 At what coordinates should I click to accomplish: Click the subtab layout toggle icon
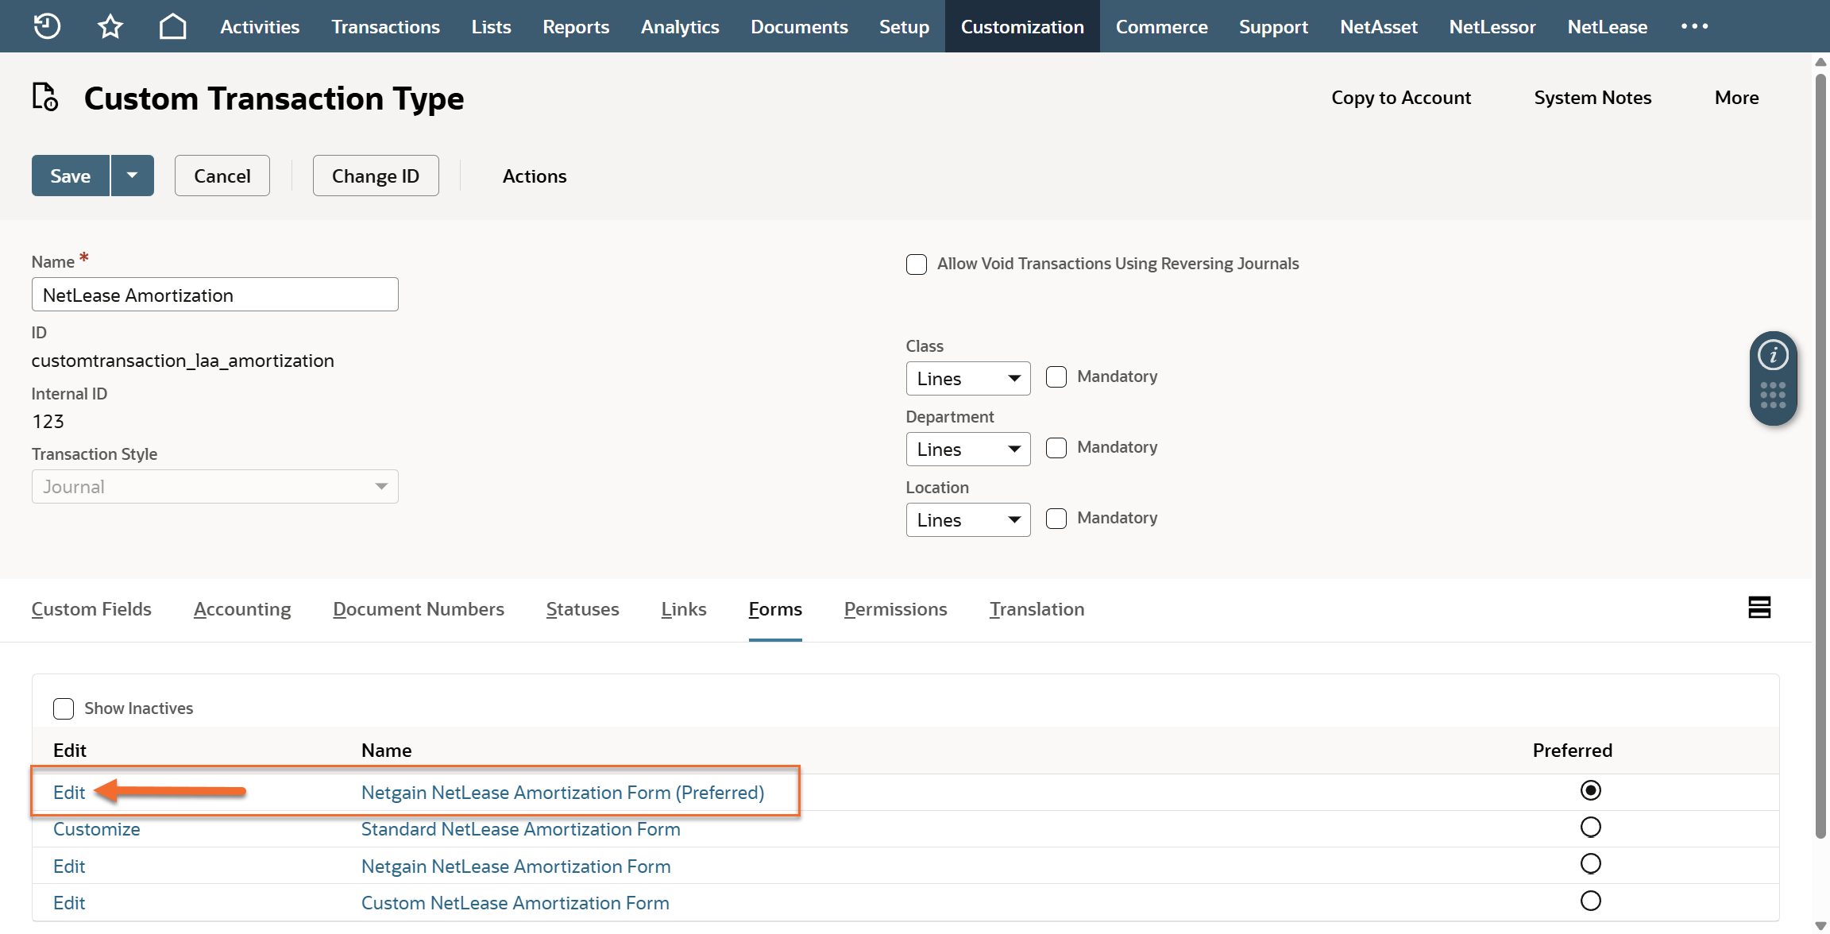[x=1759, y=608]
